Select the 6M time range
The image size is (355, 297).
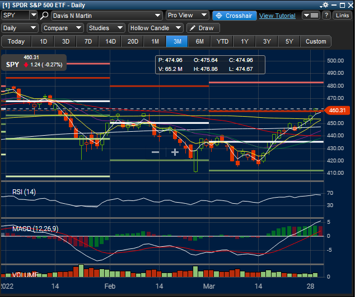click(199, 41)
